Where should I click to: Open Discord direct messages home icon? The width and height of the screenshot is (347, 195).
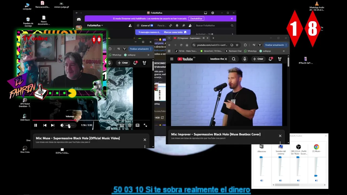coord(79,19)
